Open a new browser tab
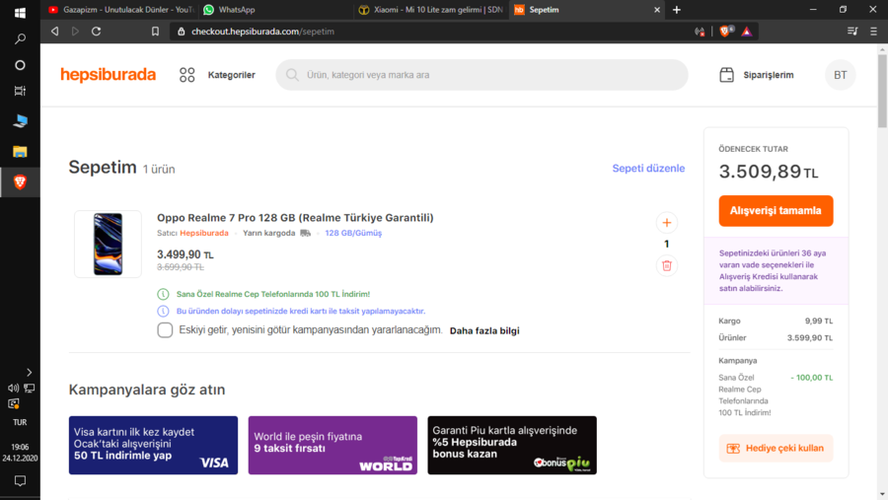 click(676, 10)
